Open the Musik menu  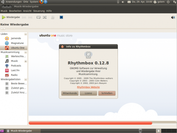click(x=4, y=11)
